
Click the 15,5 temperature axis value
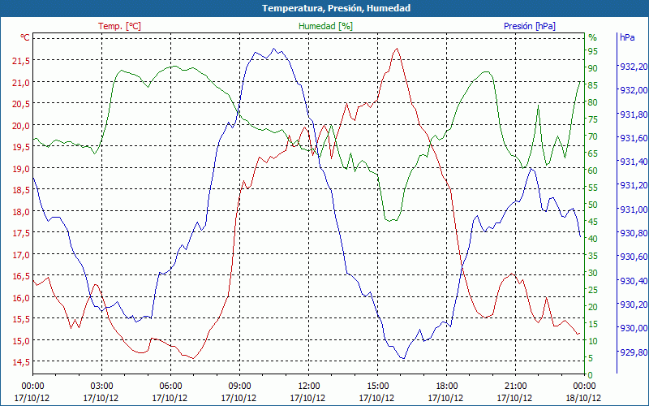[21, 319]
